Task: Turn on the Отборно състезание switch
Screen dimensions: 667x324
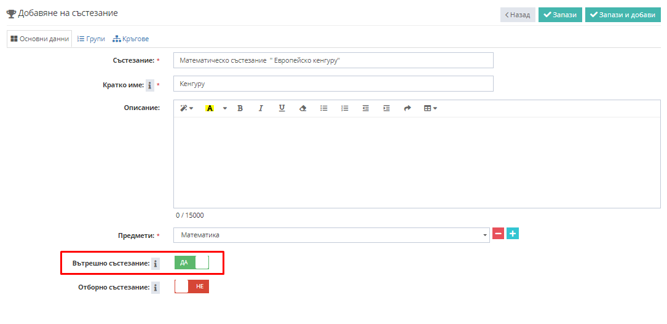Action: click(x=192, y=286)
